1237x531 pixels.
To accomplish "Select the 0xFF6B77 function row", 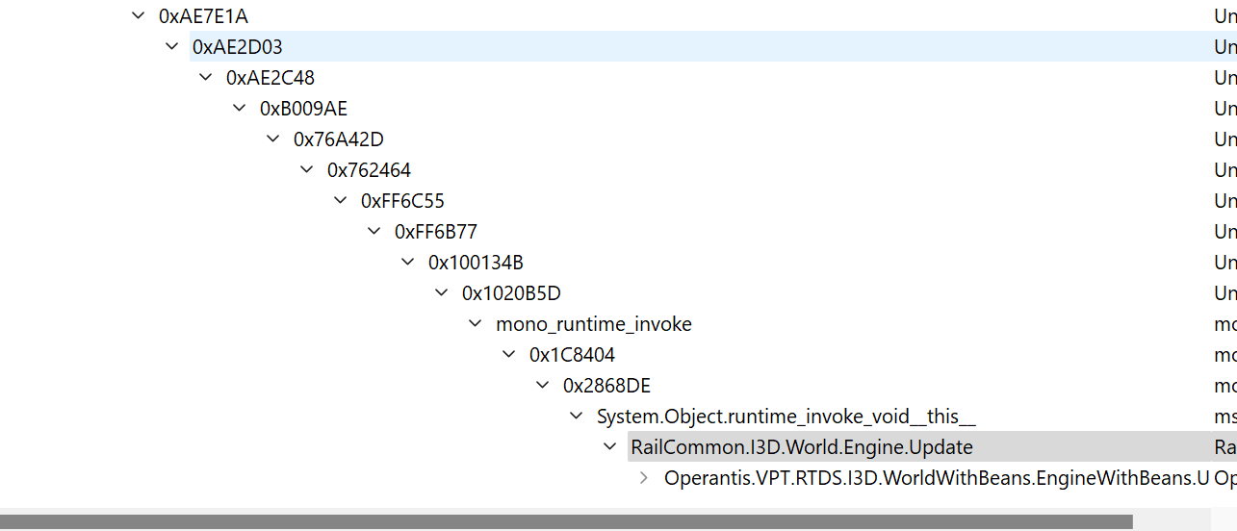I will point(435,232).
